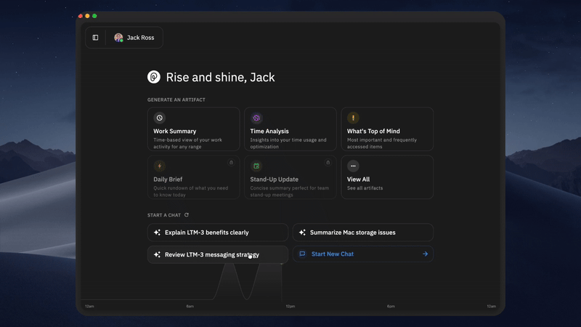This screenshot has height=327, width=581.
Task: Click the Start New Chat arrow
Action: [425, 254]
